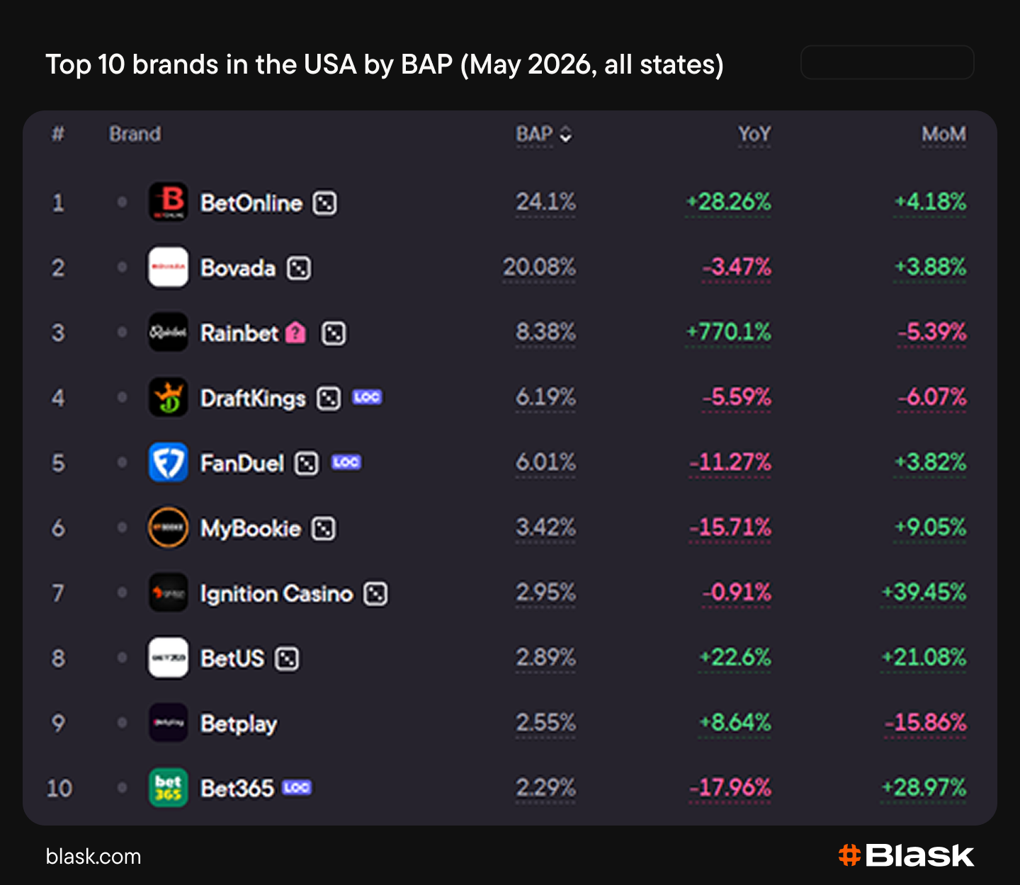Click the pink house icon beside Rainbet
The image size is (1020, 885).
(x=296, y=333)
